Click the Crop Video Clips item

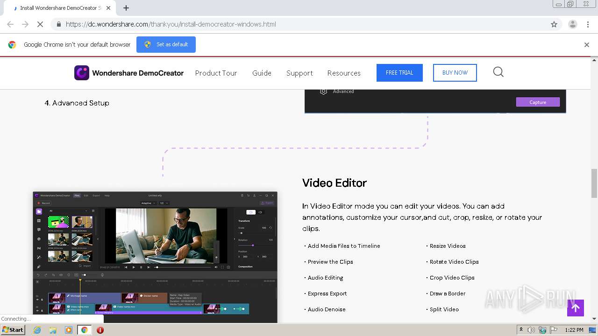click(452, 278)
